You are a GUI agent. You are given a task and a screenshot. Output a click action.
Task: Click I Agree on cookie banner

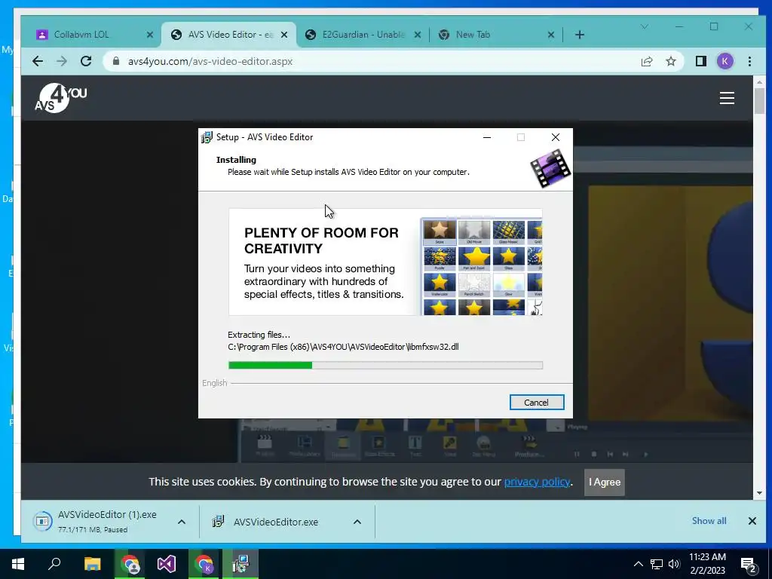(x=605, y=482)
